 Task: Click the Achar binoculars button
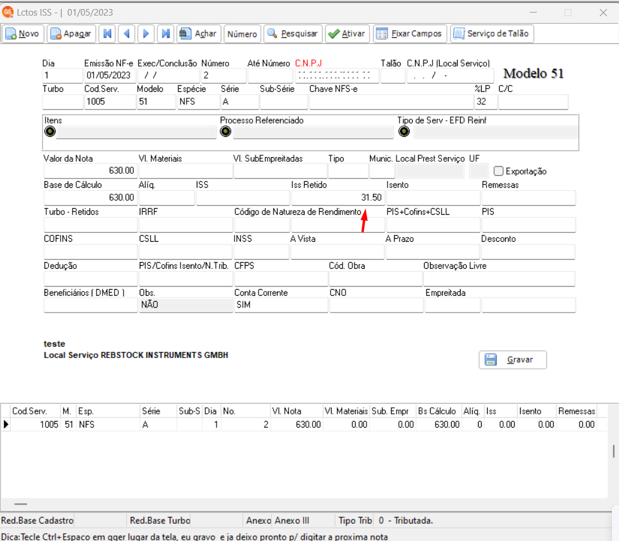pos(199,34)
